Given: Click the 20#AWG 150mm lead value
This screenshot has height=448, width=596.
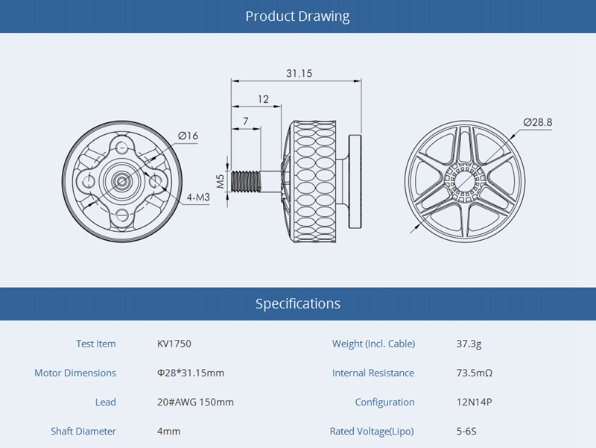Looking at the screenshot, I should [195, 402].
